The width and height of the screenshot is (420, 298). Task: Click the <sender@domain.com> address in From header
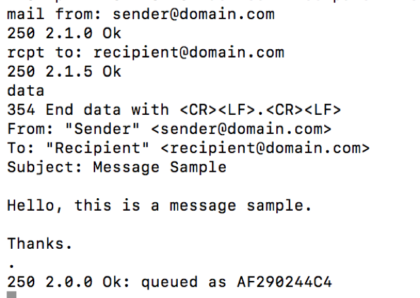click(x=241, y=129)
